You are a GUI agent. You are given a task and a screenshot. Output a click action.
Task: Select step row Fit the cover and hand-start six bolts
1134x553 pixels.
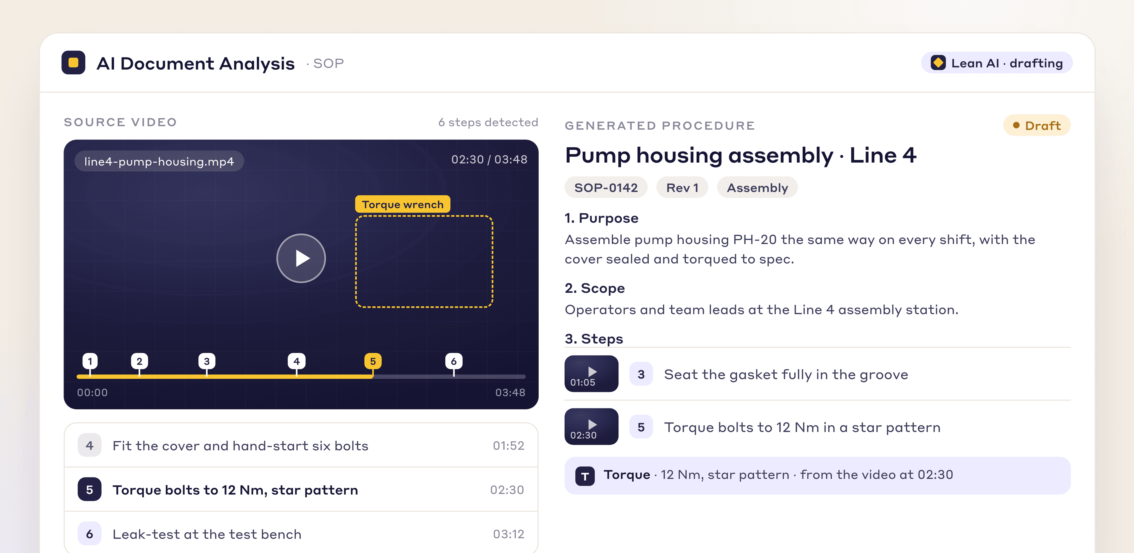click(x=301, y=445)
